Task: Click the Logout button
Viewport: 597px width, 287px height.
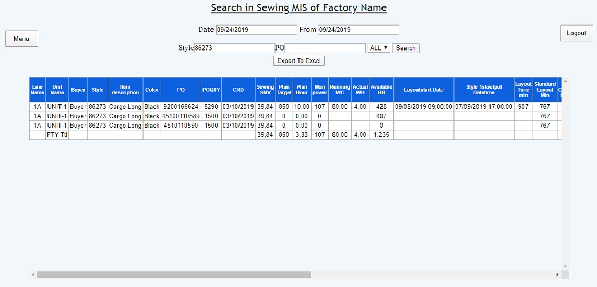Action: 577,33
